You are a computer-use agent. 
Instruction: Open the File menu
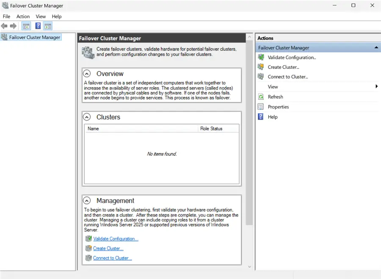(x=6, y=16)
